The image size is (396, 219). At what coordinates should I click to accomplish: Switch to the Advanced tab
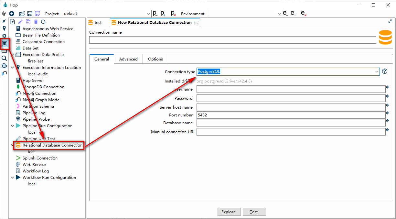tap(128, 59)
